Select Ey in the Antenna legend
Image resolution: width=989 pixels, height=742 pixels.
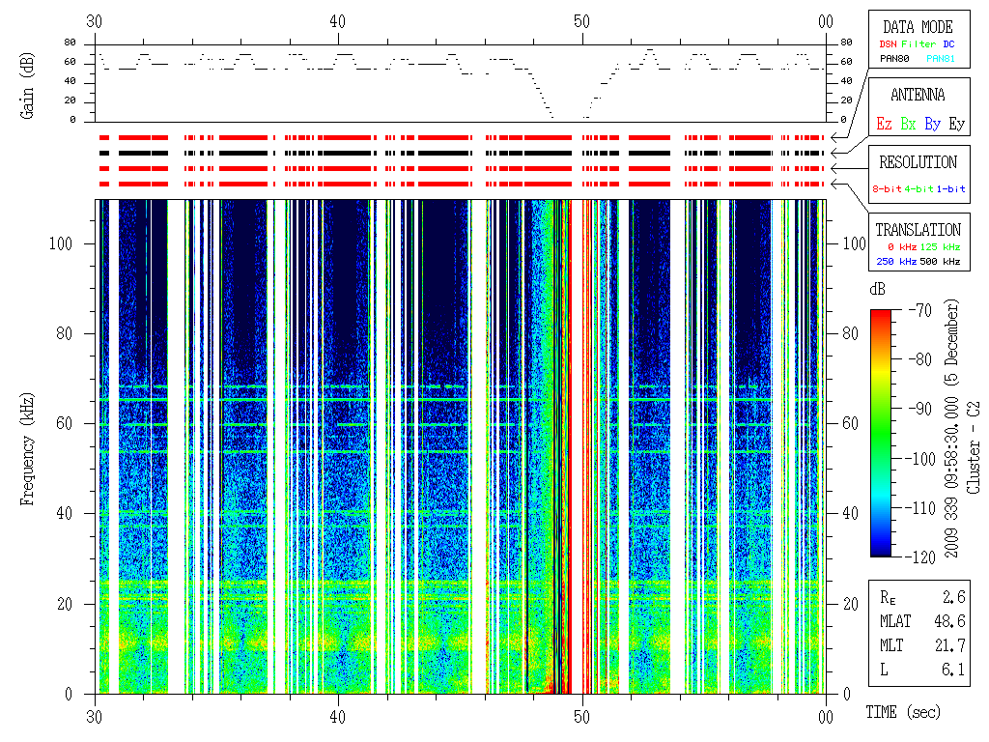(x=955, y=124)
